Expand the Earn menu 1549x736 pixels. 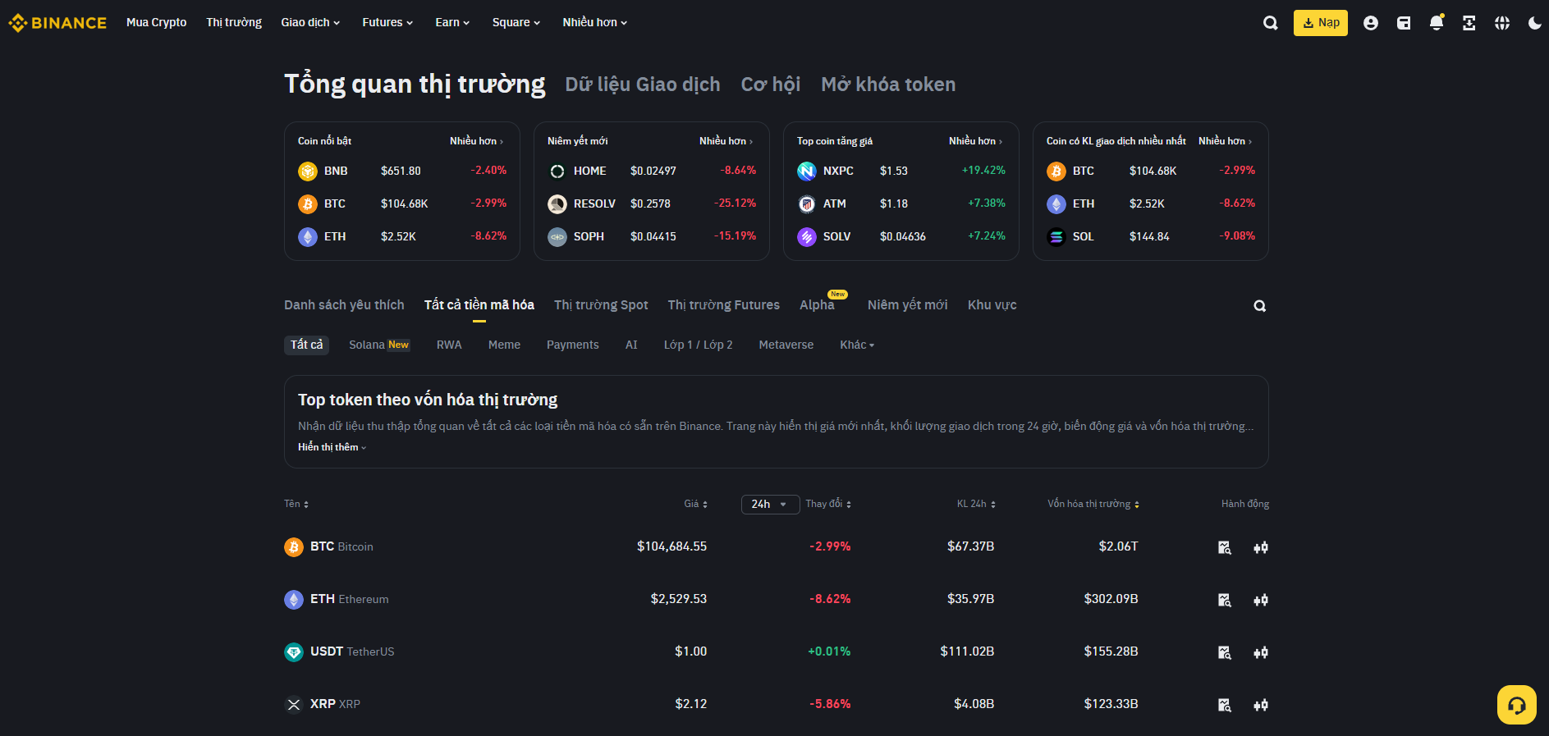pyautogui.click(x=452, y=23)
